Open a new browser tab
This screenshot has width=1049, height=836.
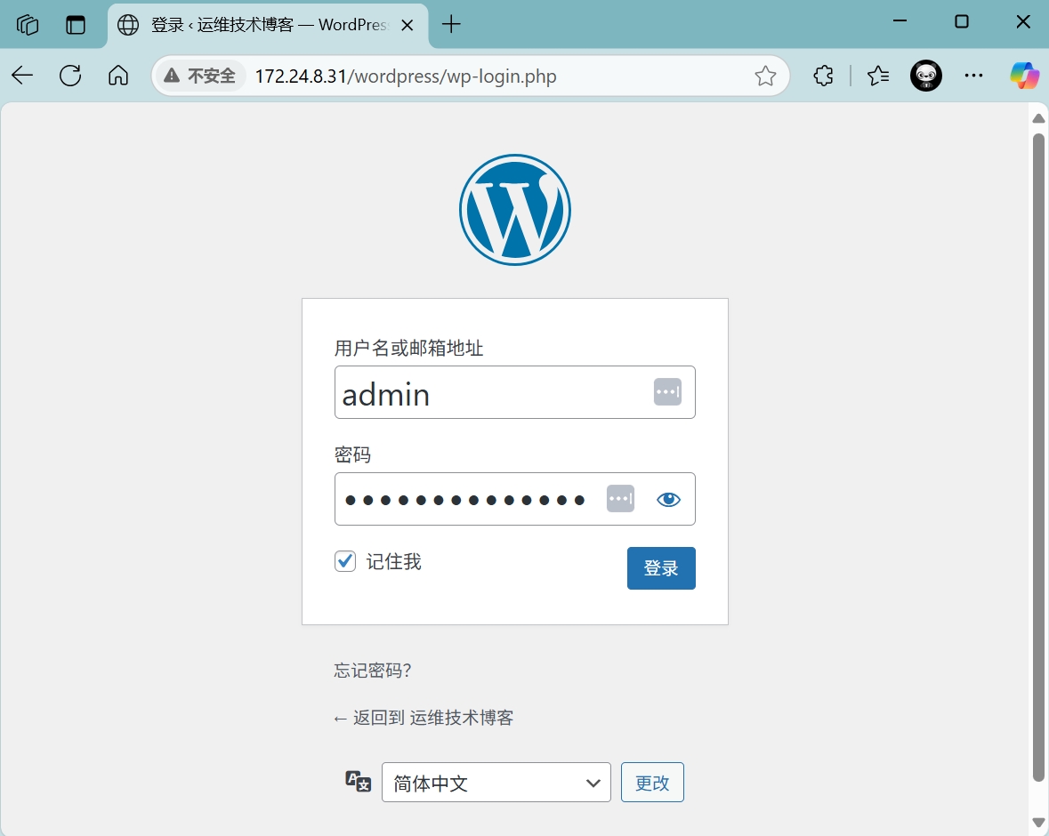tap(452, 24)
